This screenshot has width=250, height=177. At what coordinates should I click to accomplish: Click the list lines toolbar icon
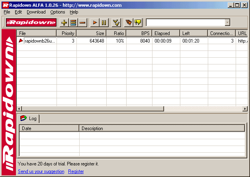tap(73, 22)
